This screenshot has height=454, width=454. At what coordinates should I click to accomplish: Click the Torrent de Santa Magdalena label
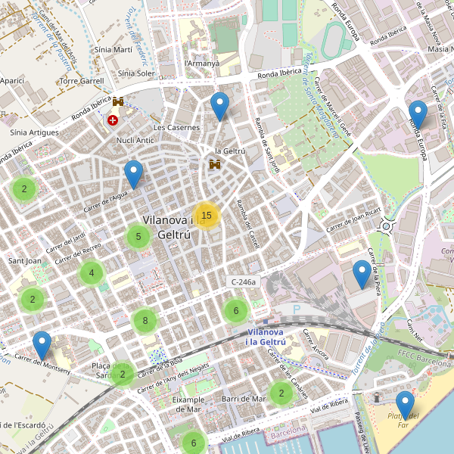[x=322, y=95]
